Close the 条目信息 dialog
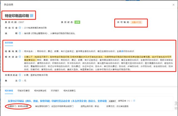The width and height of the screenshot is (178, 116). click(174, 5)
